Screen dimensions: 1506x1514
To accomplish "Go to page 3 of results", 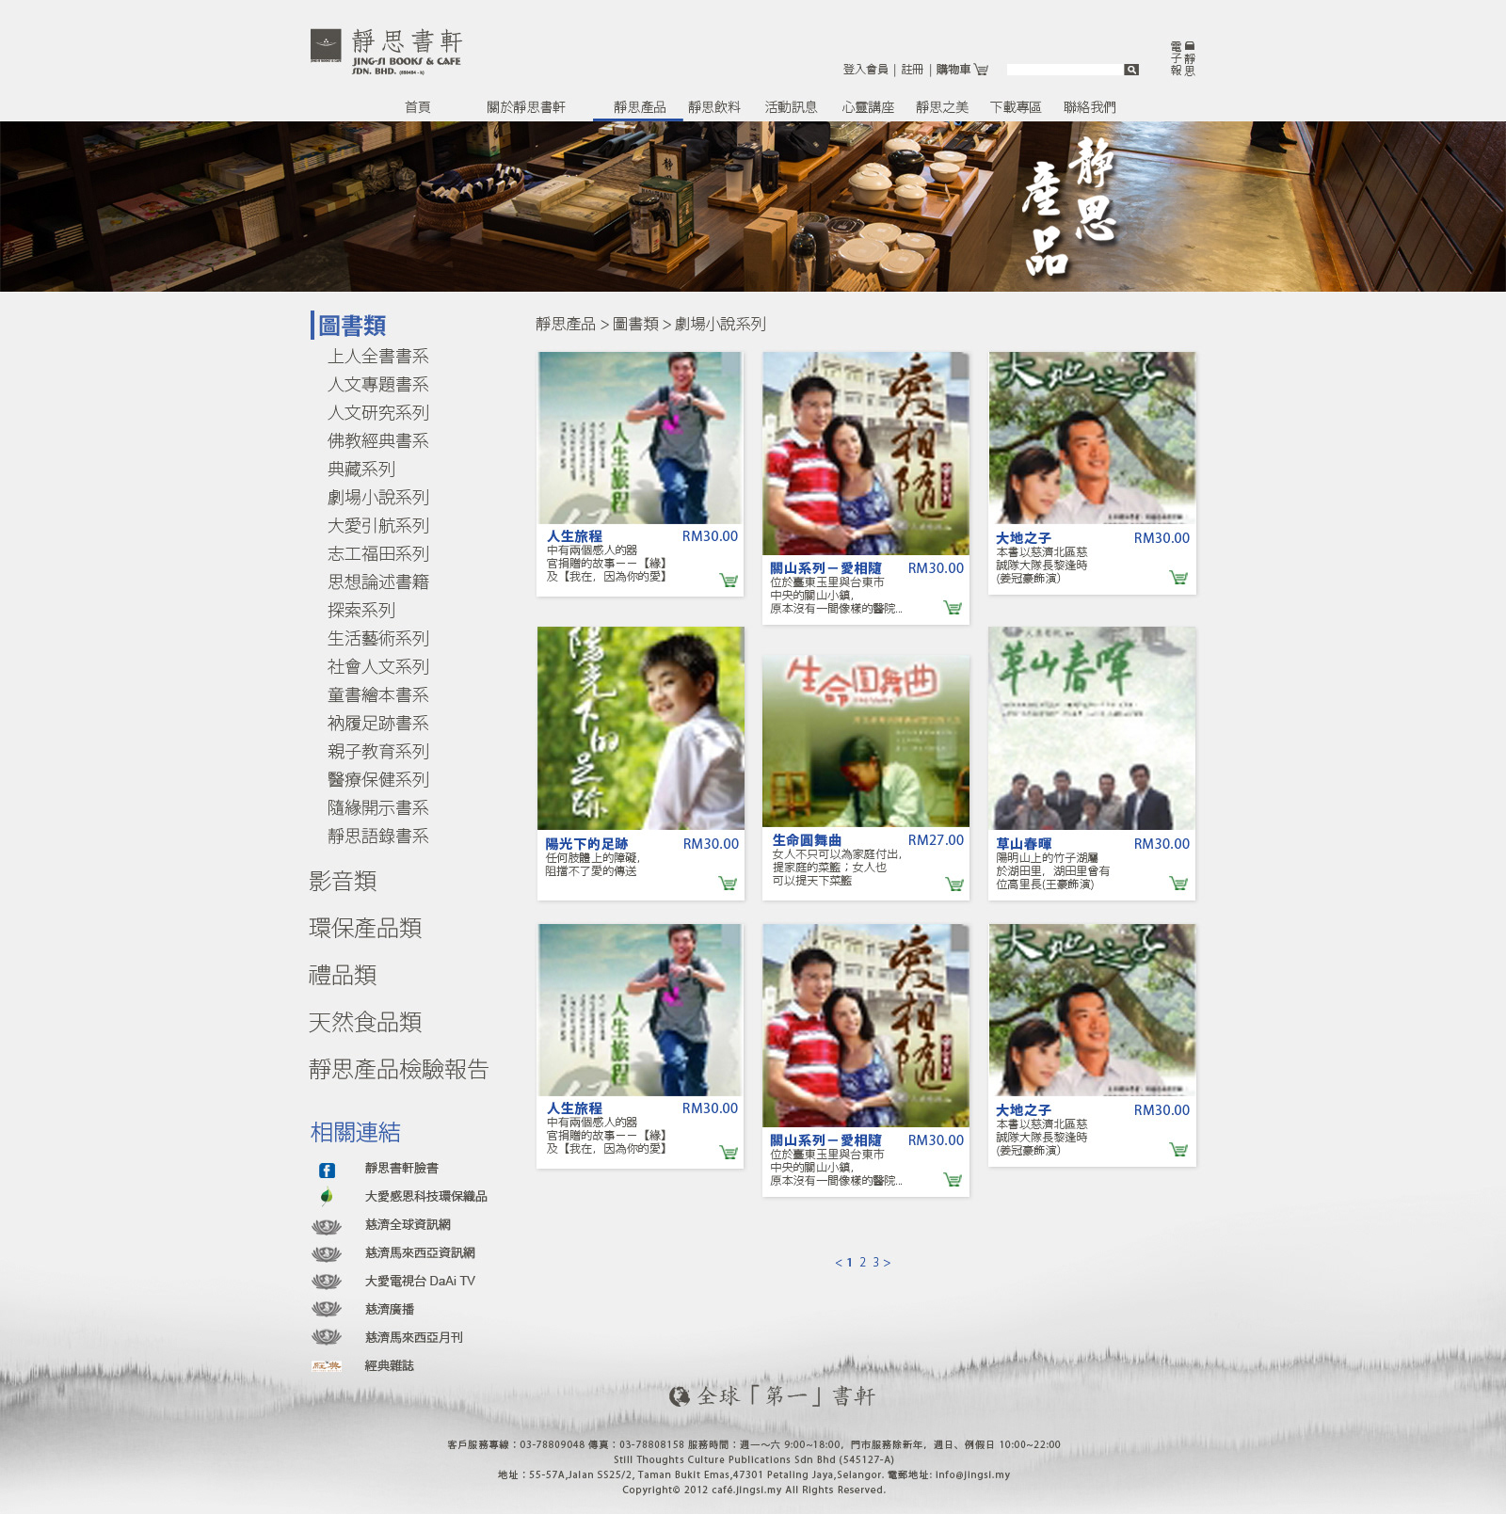I will (x=875, y=1263).
